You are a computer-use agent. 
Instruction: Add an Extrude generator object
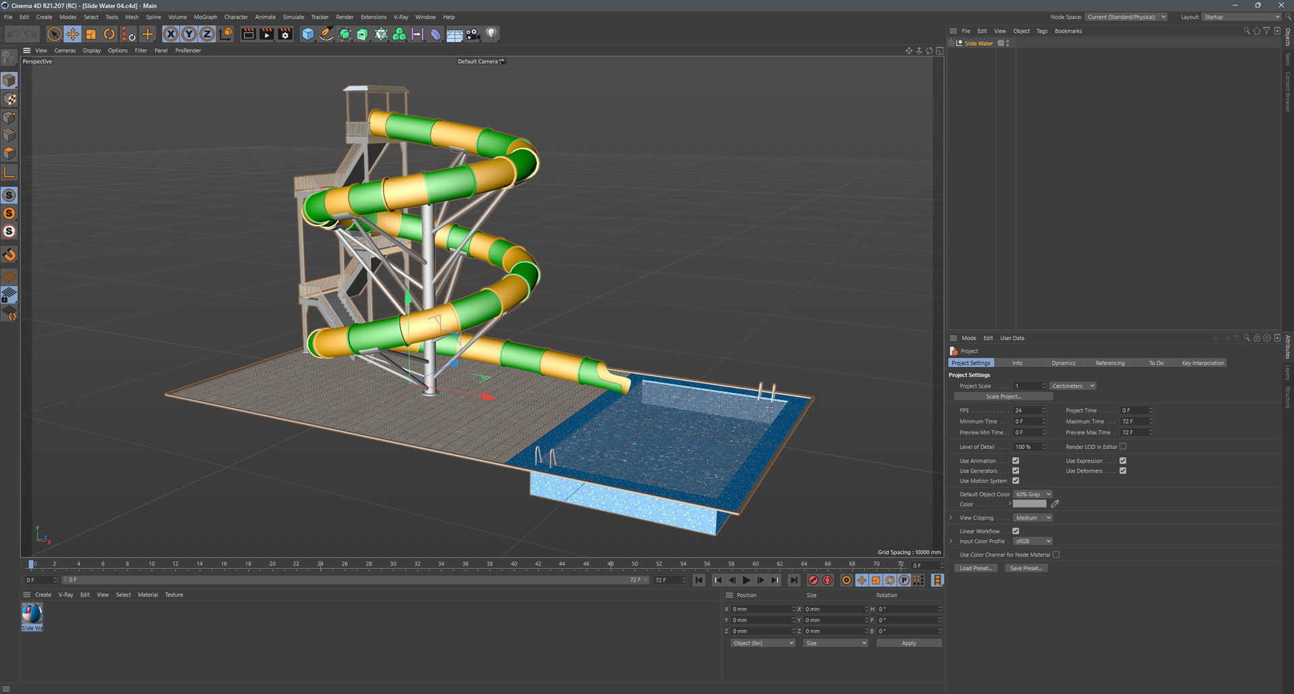[x=363, y=34]
